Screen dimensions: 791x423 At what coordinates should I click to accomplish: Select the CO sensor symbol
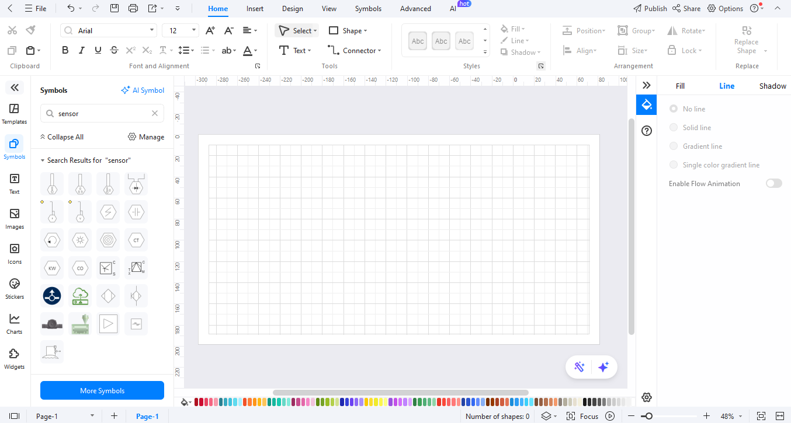pyautogui.click(x=80, y=268)
